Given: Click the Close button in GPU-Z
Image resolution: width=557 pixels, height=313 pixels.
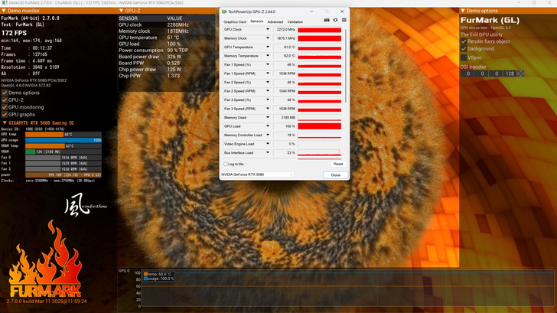Looking at the screenshot, I should (x=335, y=175).
